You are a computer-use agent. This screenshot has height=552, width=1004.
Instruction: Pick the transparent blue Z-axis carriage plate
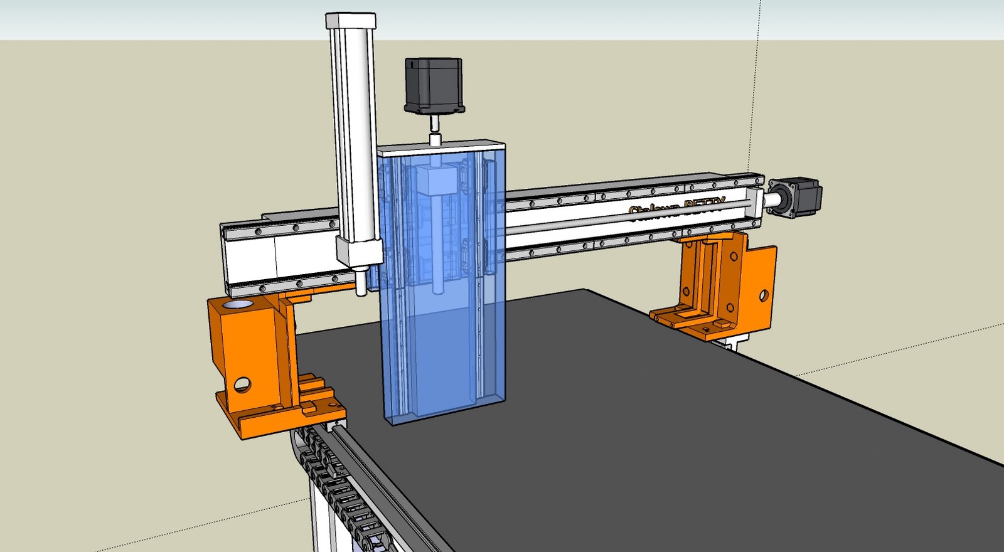pyautogui.click(x=442, y=285)
